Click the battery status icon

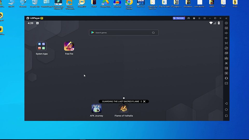(219, 23)
